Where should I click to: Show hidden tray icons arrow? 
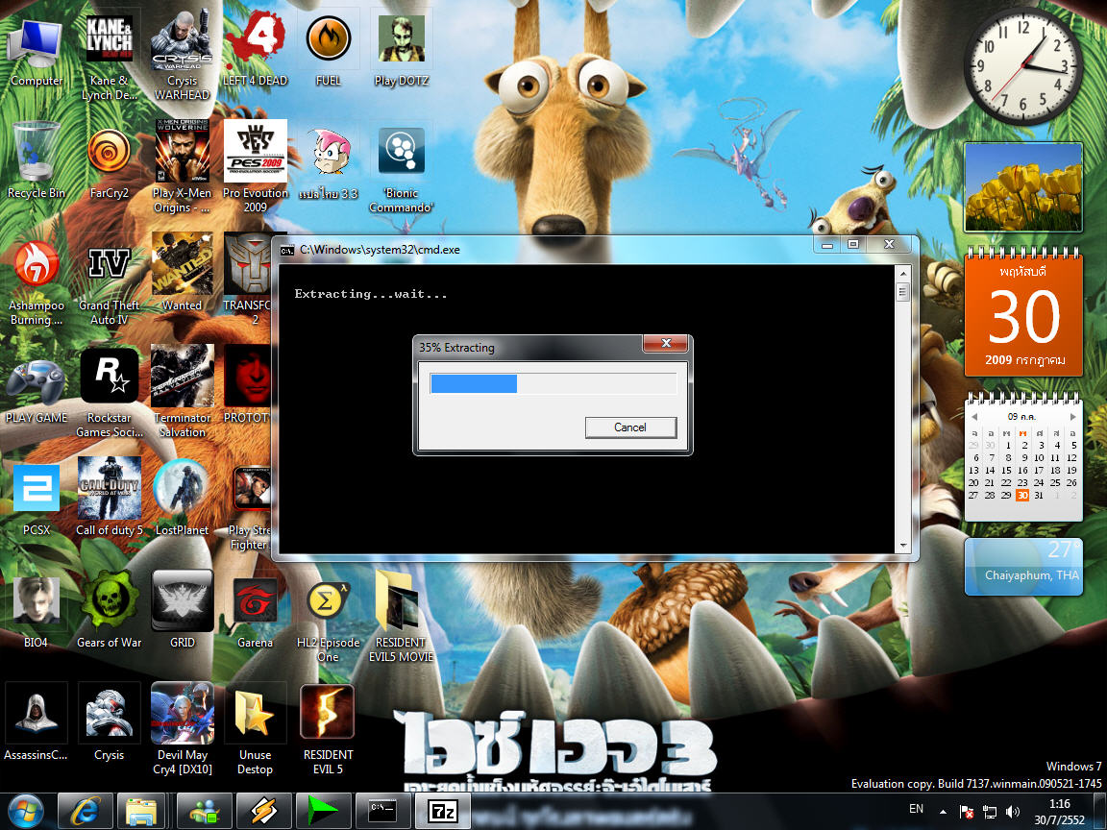(x=943, y=813)
